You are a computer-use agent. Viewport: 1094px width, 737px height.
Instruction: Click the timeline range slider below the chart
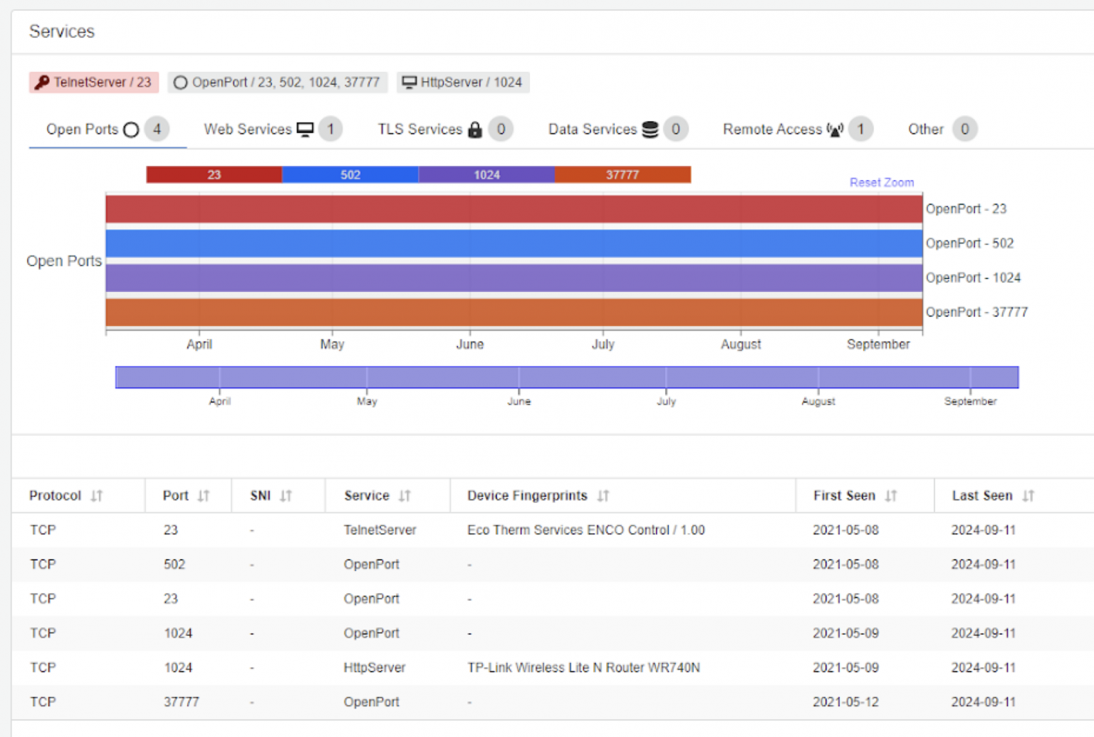[566, 377]
